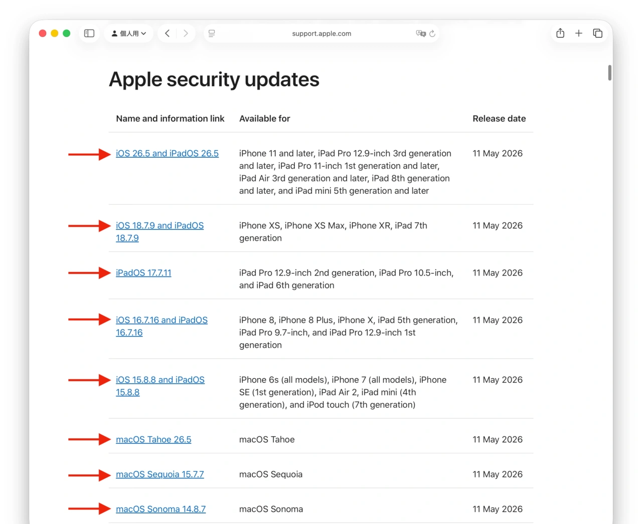This screenshot has width=642, height=524.
Task: Open a new tab with plus icon
Action: [x=579, y=33]
